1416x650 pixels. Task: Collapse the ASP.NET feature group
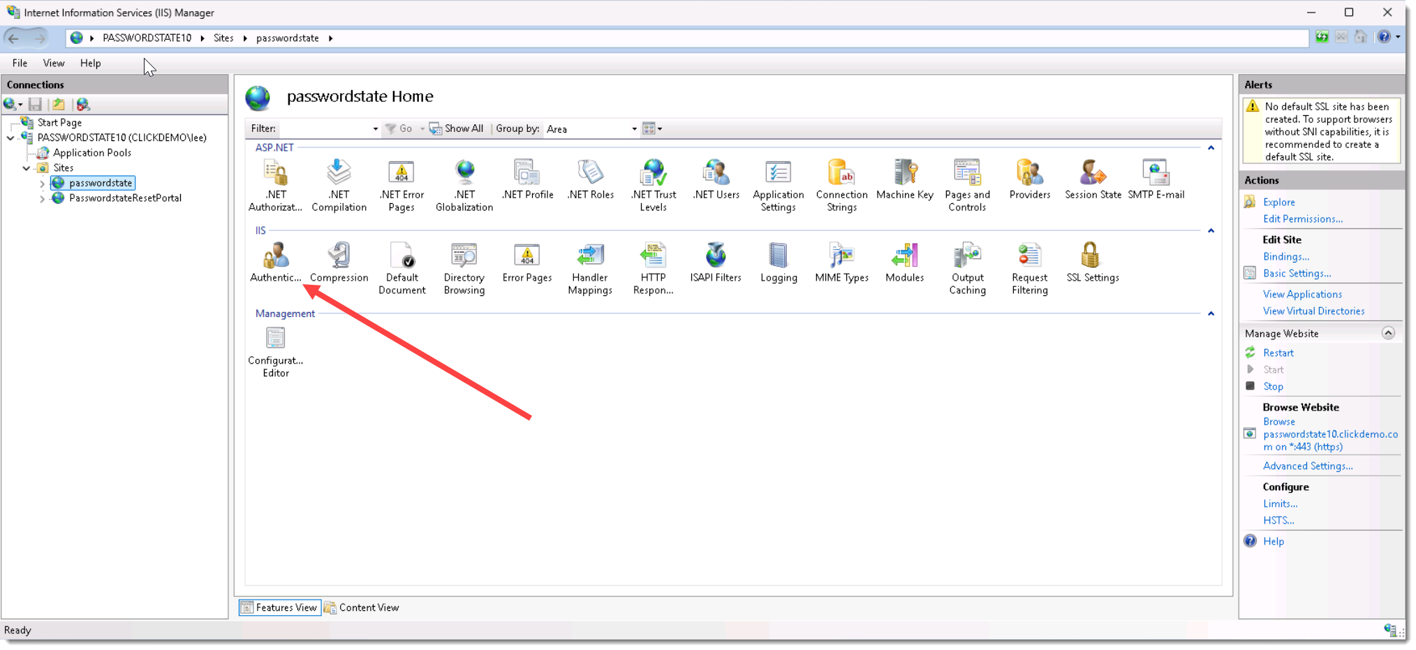pos(1211,148)
